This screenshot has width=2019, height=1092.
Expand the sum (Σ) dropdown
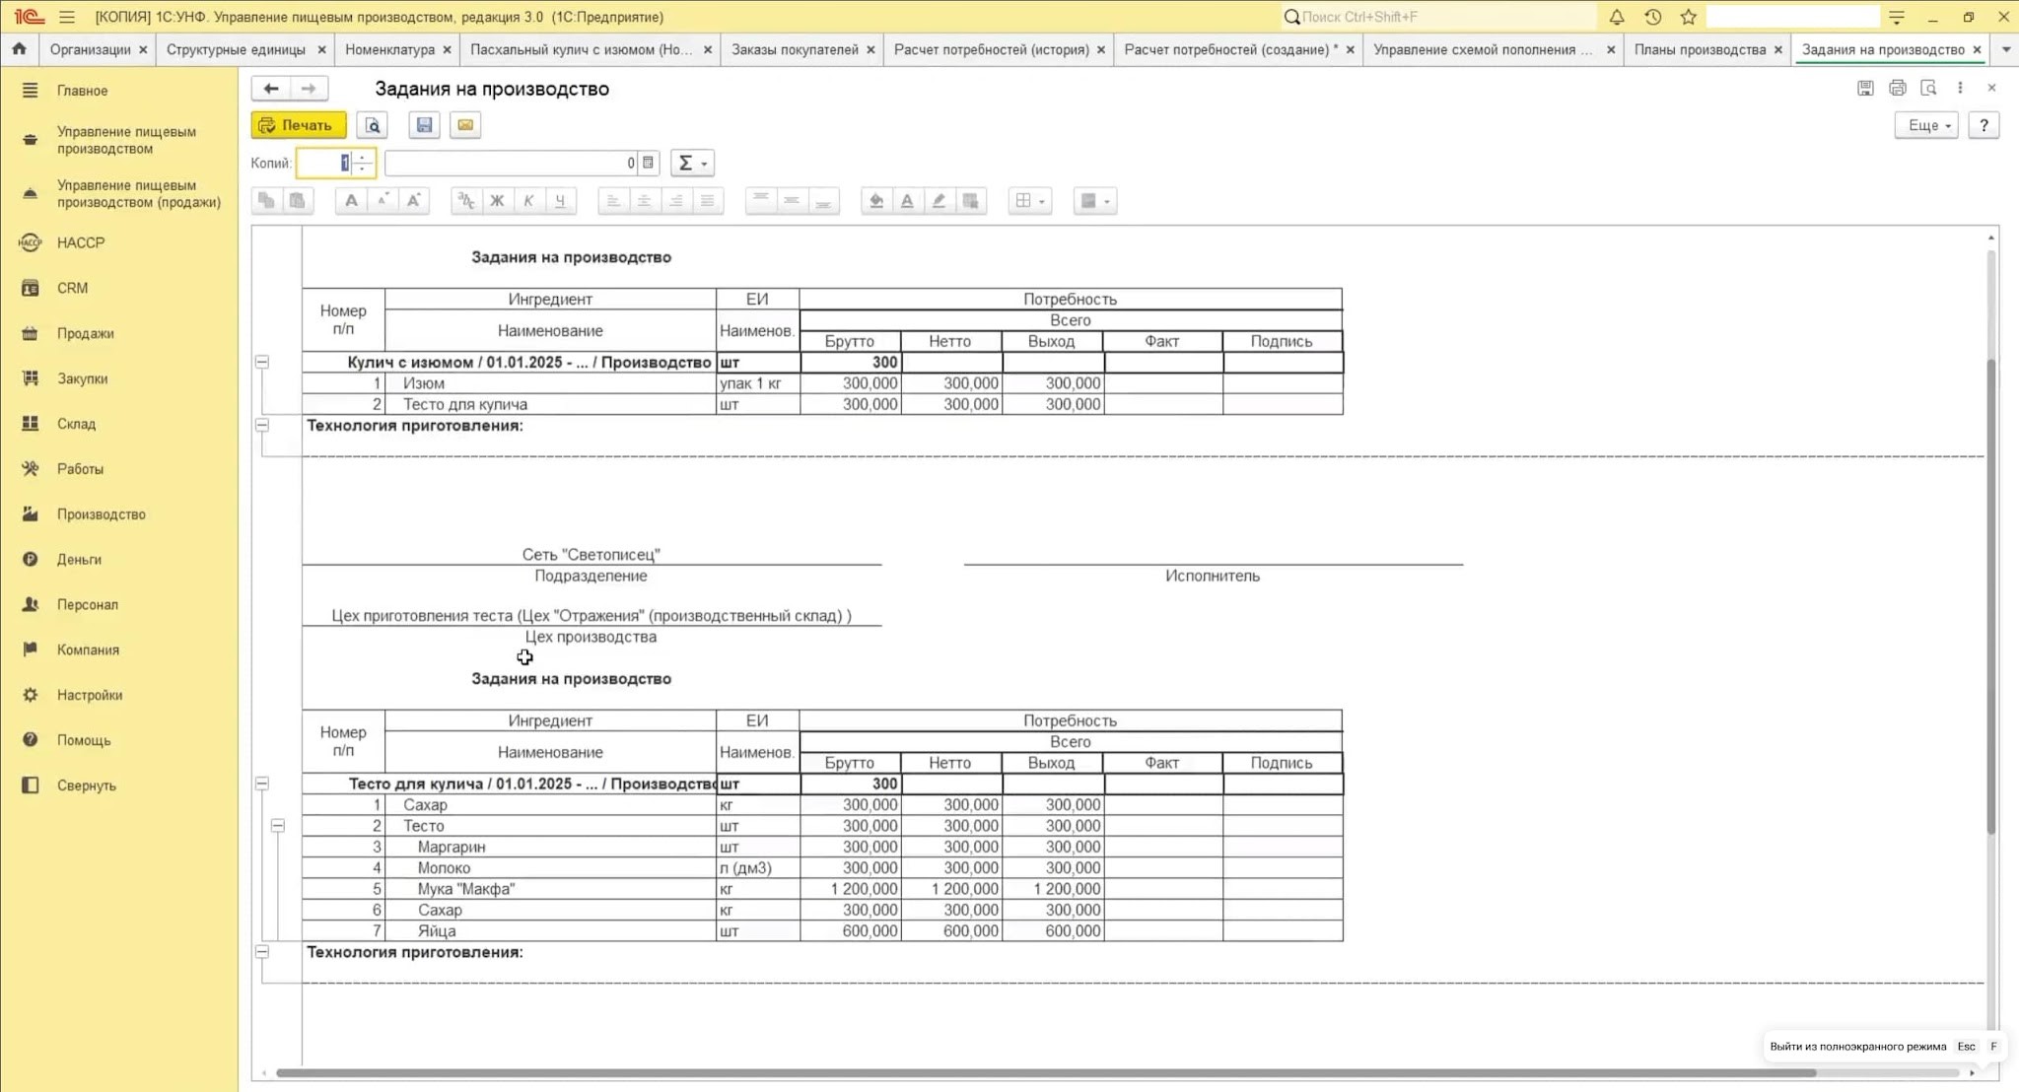pyautogui.click(x=692, y=164)
